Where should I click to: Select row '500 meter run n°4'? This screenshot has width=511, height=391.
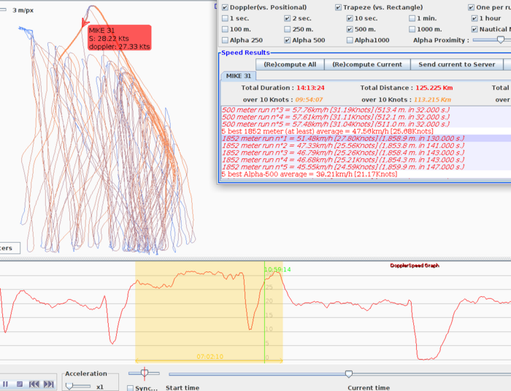click(366, 117)
